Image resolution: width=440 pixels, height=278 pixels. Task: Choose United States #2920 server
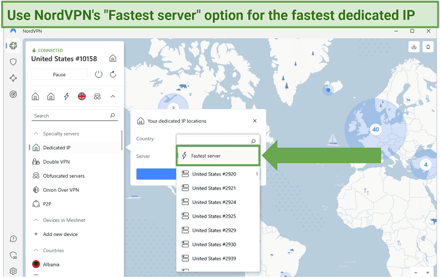click(218, 174)
